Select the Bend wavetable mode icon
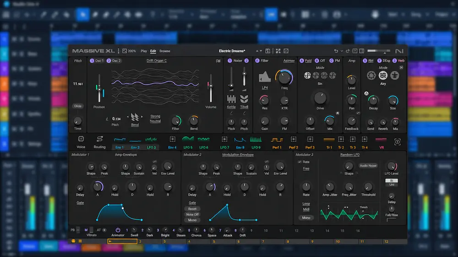458x257 pixels. [x=135, y=117]
